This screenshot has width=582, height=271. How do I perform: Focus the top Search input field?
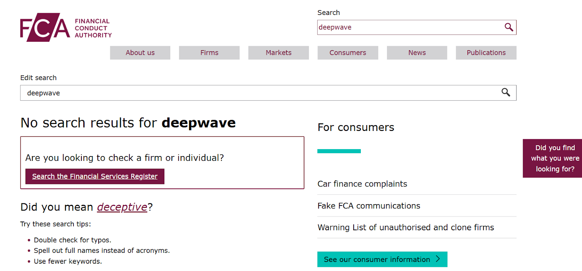[407, 27]
